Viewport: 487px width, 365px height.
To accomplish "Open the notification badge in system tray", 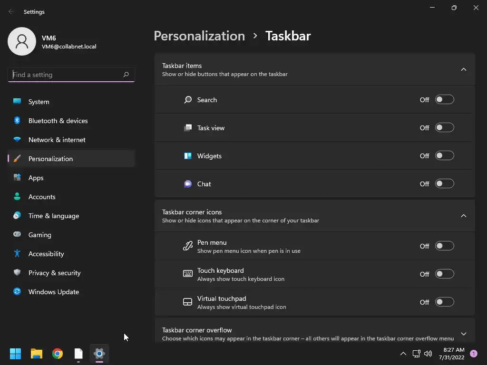I will tap(474, 353).
